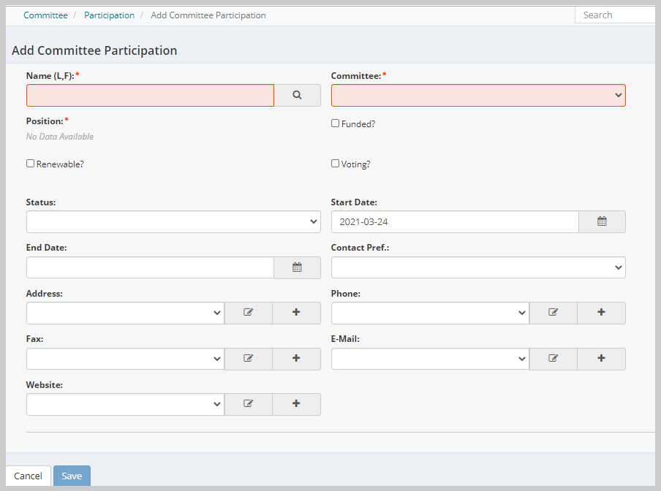
Task: Expand the Status dropdown
Action: click(x=174, y=221)
